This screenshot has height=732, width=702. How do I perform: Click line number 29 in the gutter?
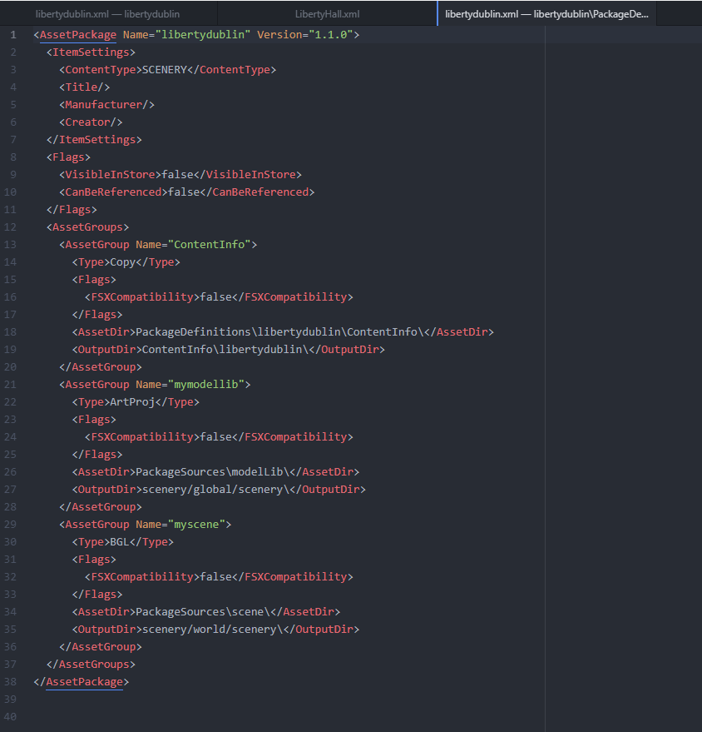(x=10, y=525)
